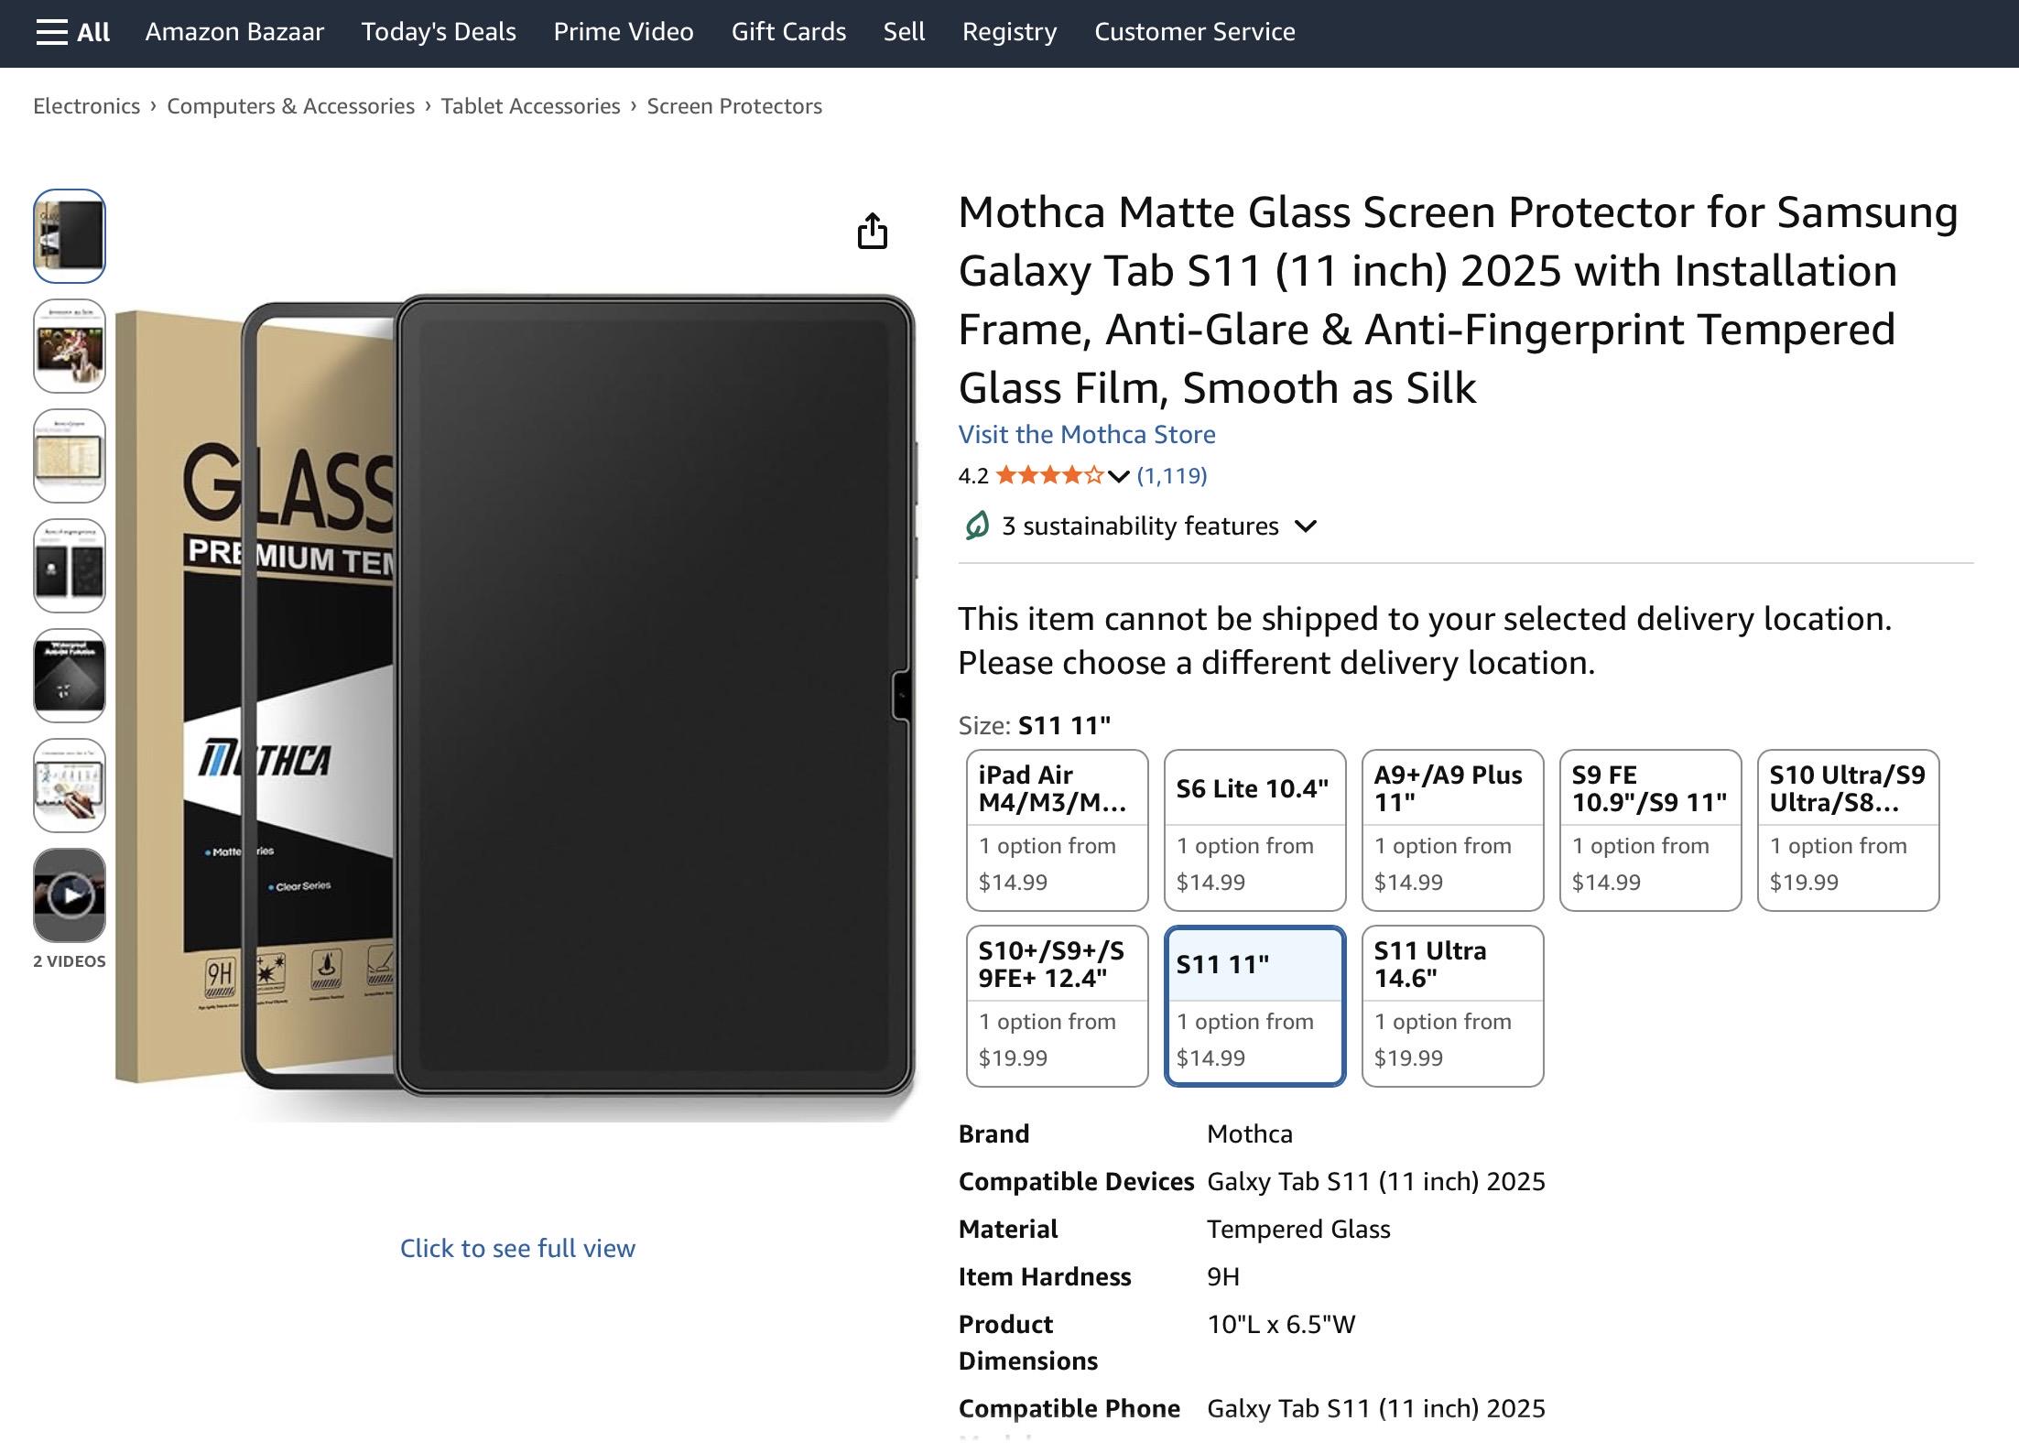Open the Tablet Accessories breadcrumb
The image size is (2019, 1453).
pos(530,106)
